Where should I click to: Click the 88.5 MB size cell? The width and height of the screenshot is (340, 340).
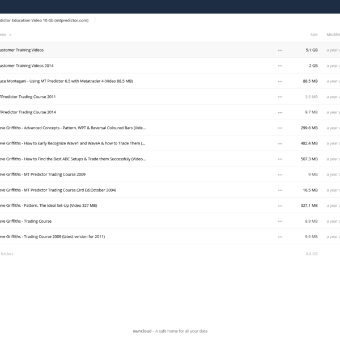tap(311, 81)
